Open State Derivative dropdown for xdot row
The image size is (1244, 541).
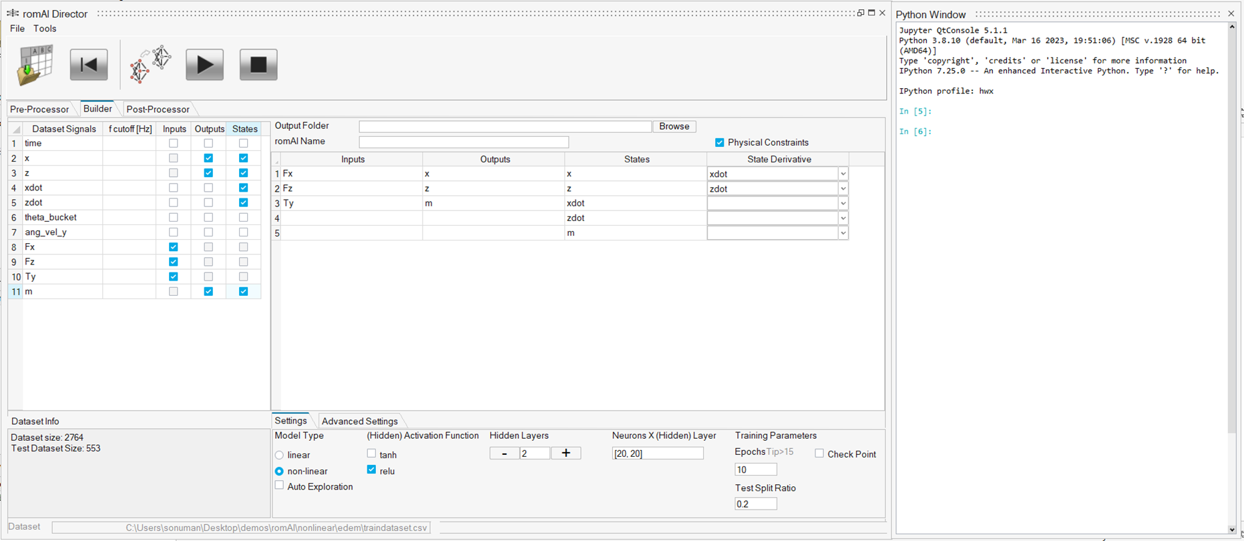pos(843,204)
